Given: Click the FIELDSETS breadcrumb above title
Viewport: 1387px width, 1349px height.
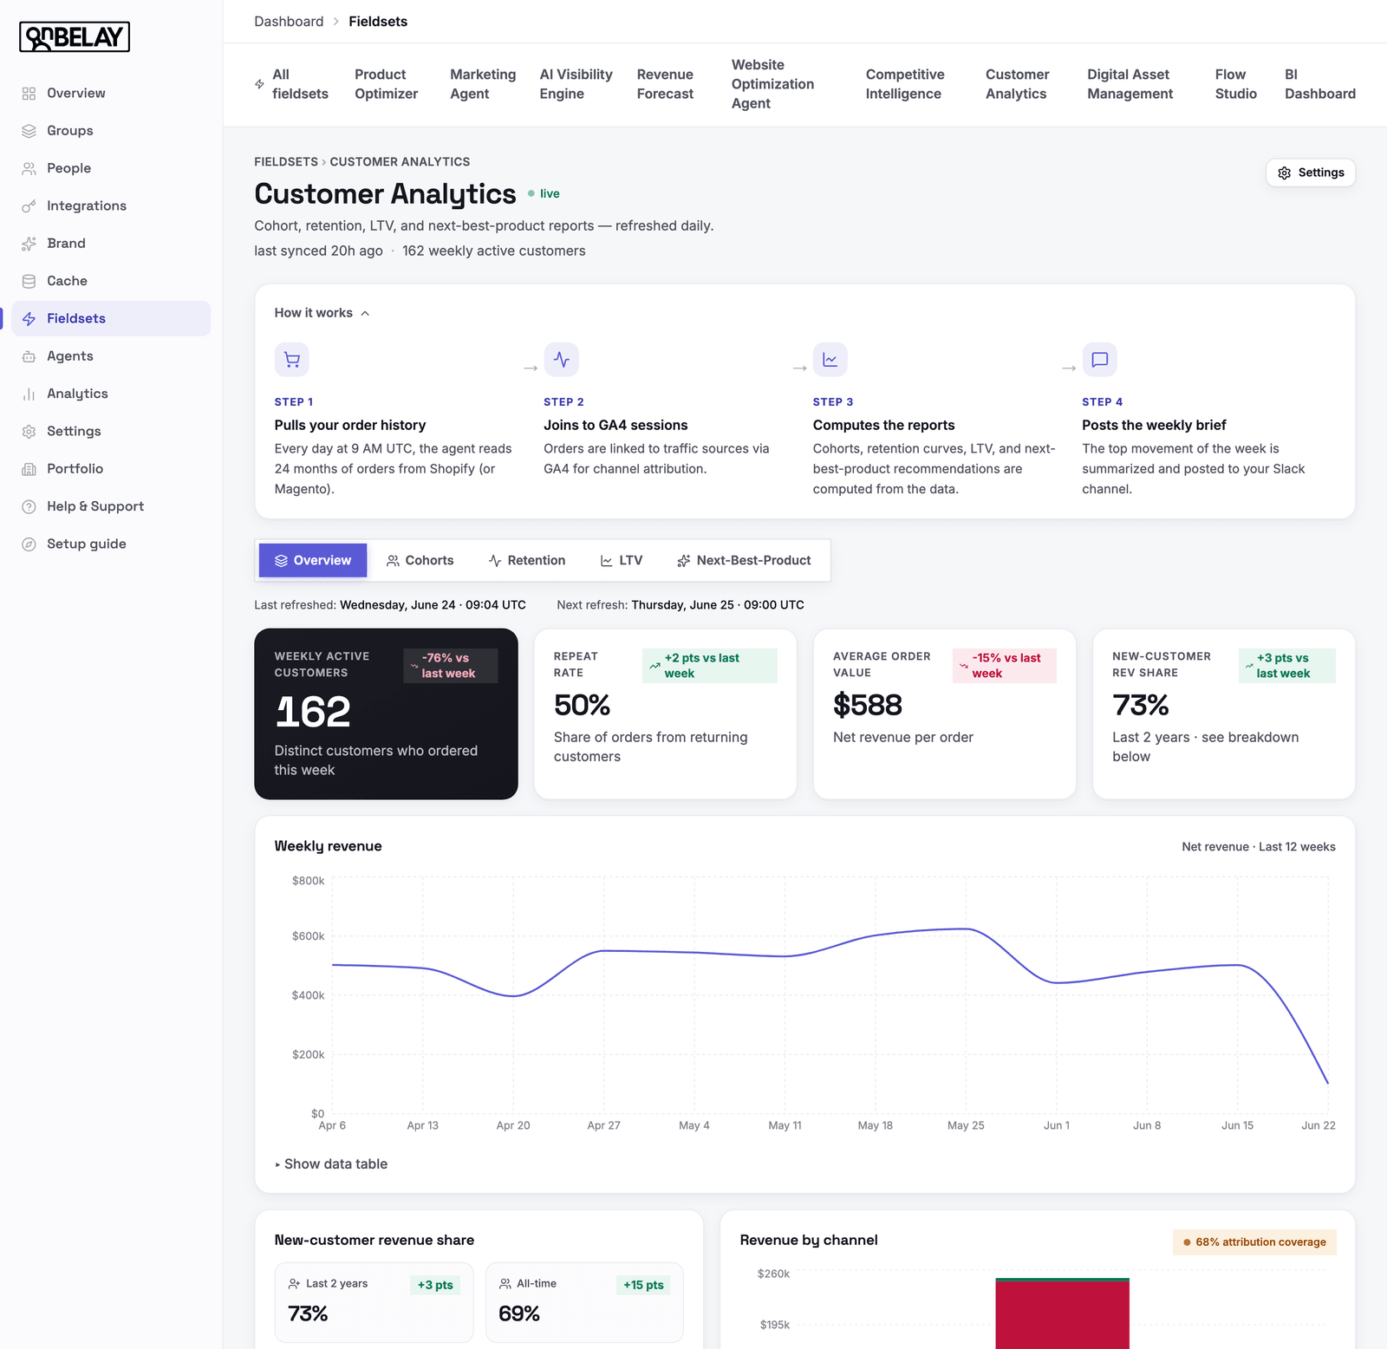Looking at the screenshot, I should pos(286,162).
